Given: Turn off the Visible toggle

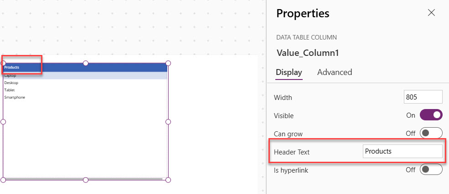Looking at the screenshot, I should 431,115.
